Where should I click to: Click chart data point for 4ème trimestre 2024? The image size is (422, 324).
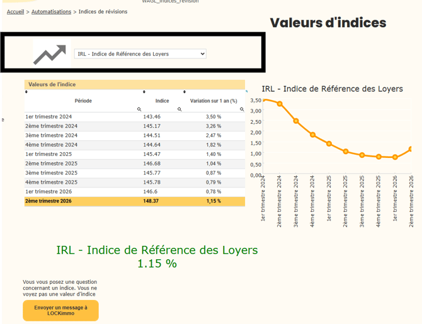coord(312,135)
